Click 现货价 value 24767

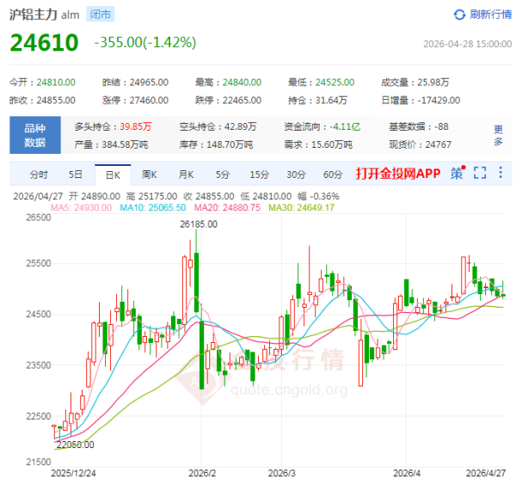(x=438, y=144)
